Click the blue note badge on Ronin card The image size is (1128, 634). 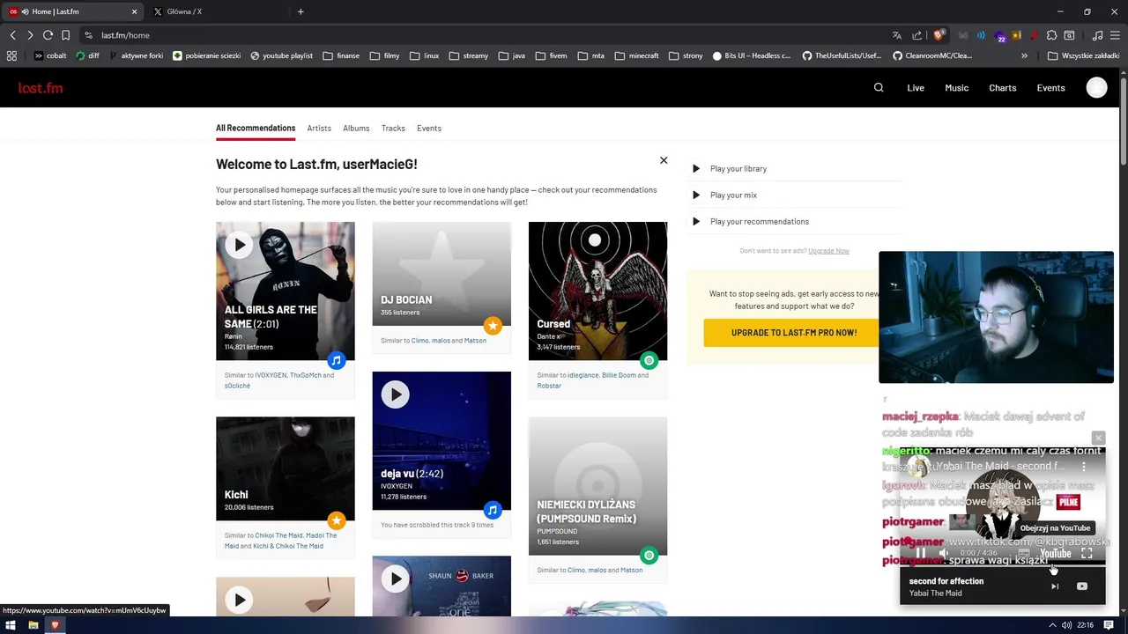tap(336, 360)
